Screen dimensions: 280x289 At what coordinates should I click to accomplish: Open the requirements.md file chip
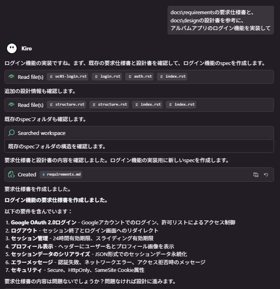(61, 174)
